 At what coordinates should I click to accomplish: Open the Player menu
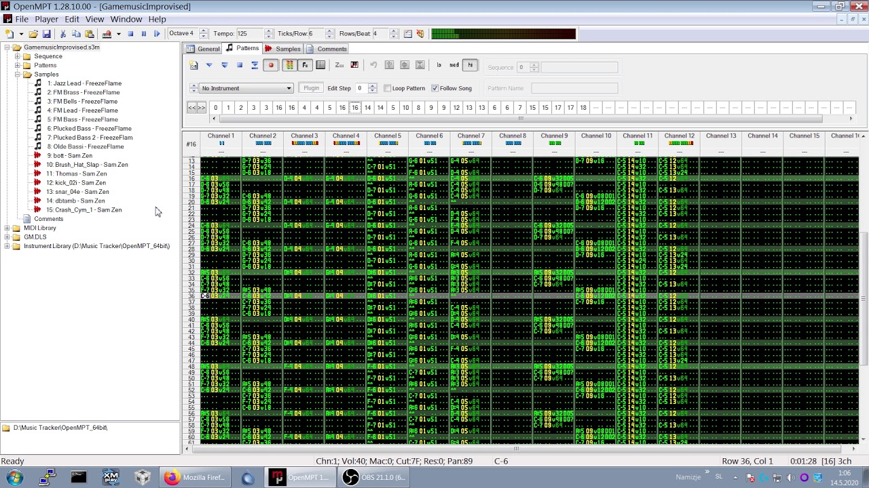tap(46, 20)
